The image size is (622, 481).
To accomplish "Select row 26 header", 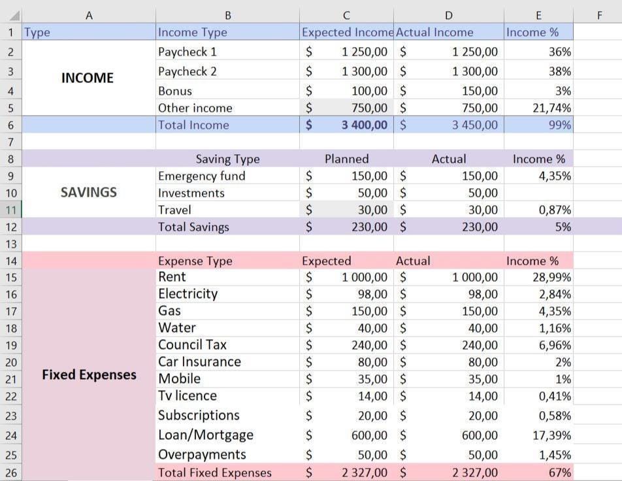I will tap(10, 473).
